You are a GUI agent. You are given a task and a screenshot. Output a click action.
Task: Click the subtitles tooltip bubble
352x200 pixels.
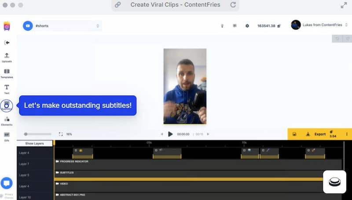click(78, 106)
